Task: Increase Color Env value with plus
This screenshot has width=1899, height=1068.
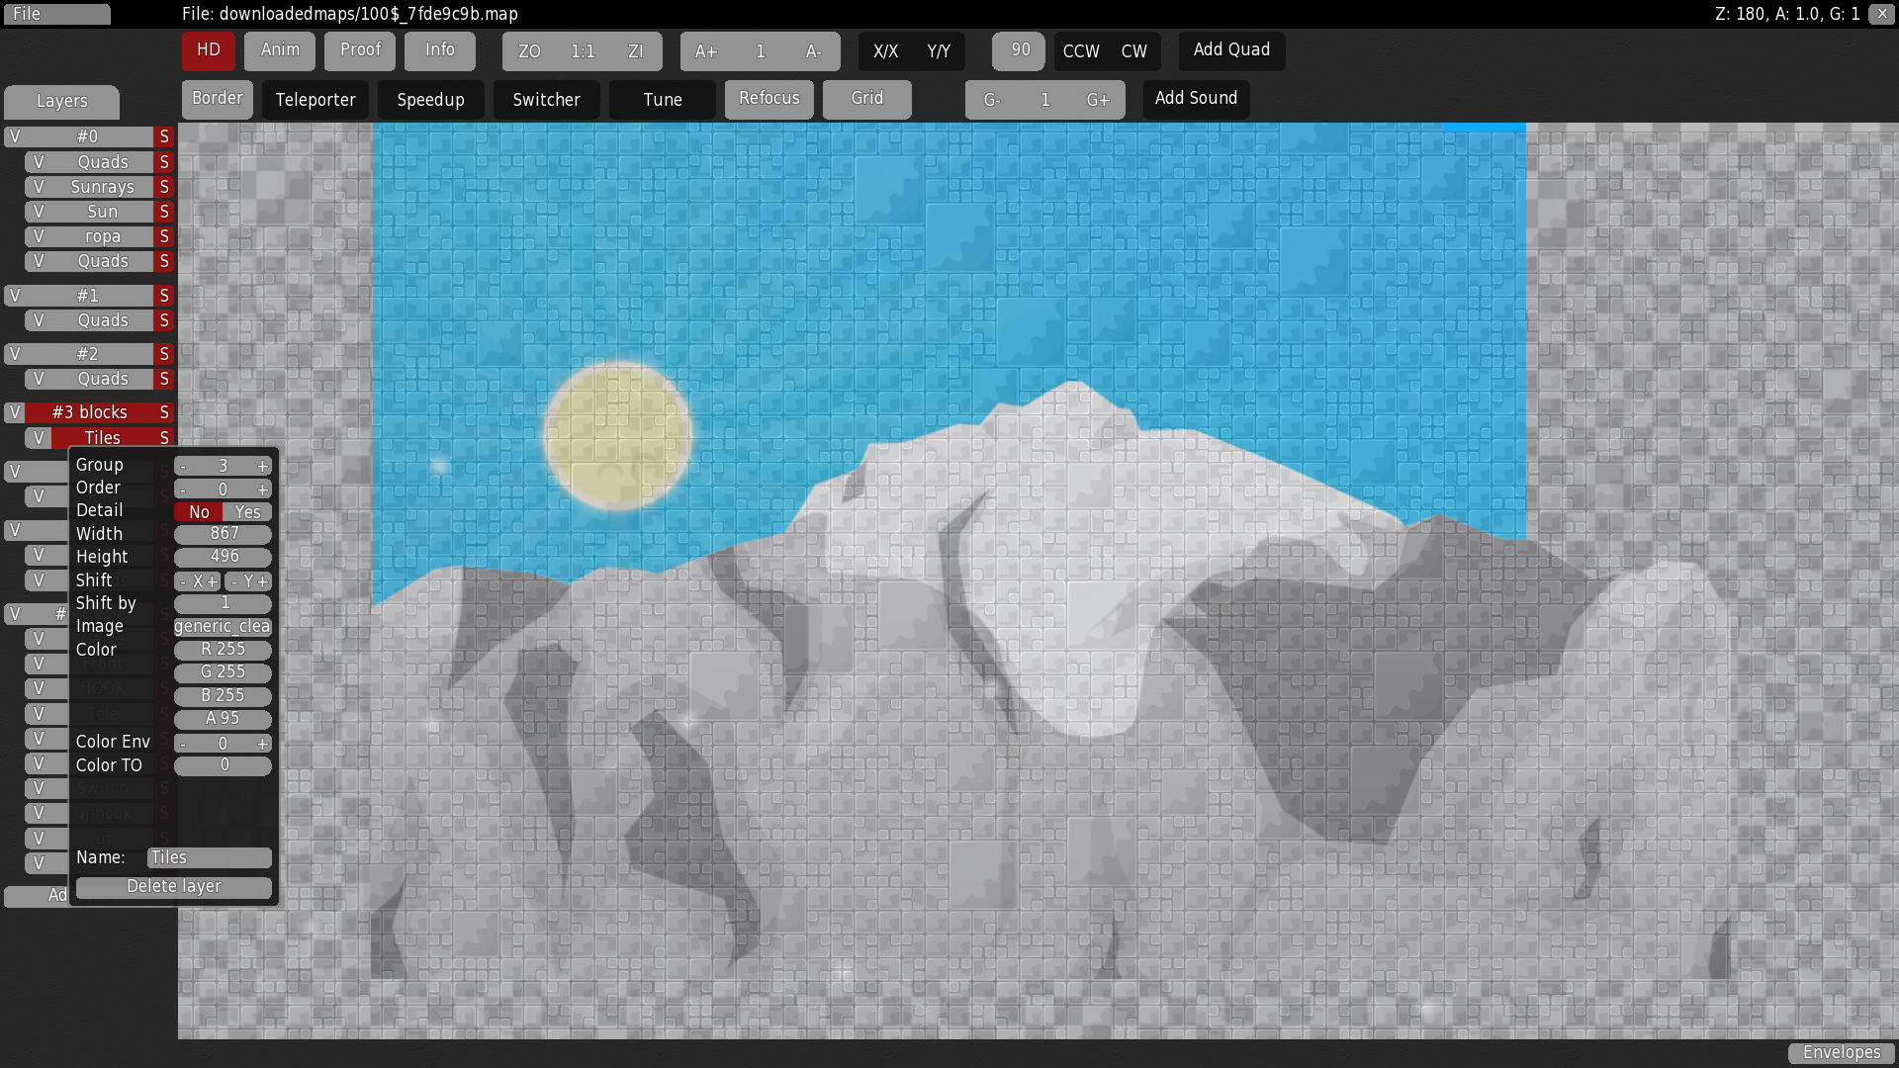Action: [262, 744]
